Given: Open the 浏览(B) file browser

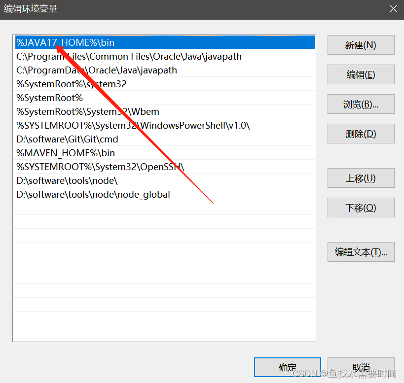Looking at the screenshot, I should coord(361,104).
